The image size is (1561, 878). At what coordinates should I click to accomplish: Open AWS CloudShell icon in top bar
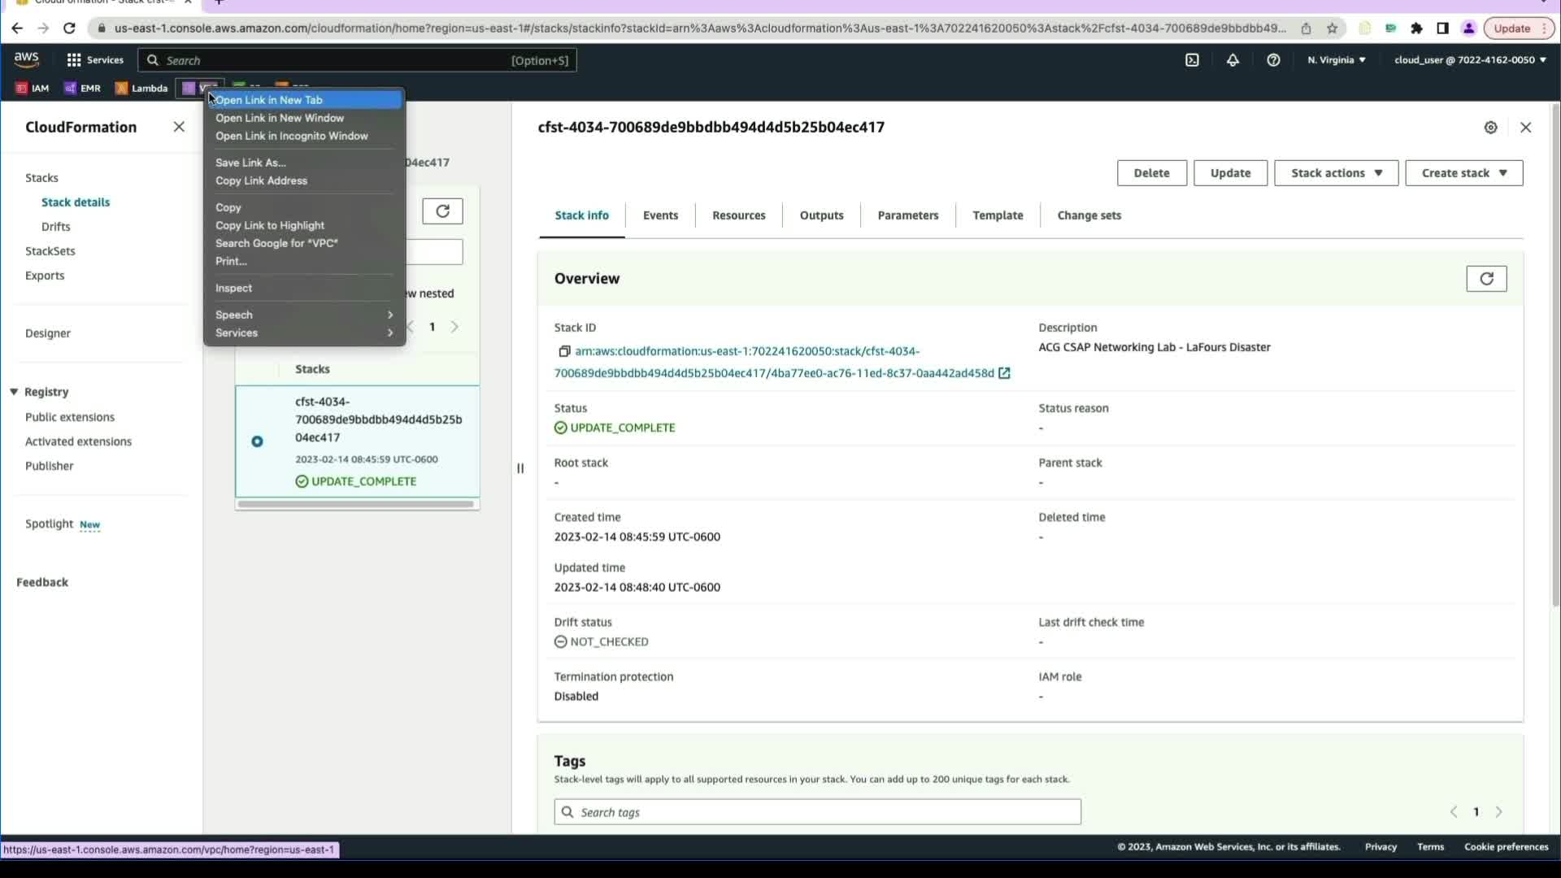(x=1192, y=60)
